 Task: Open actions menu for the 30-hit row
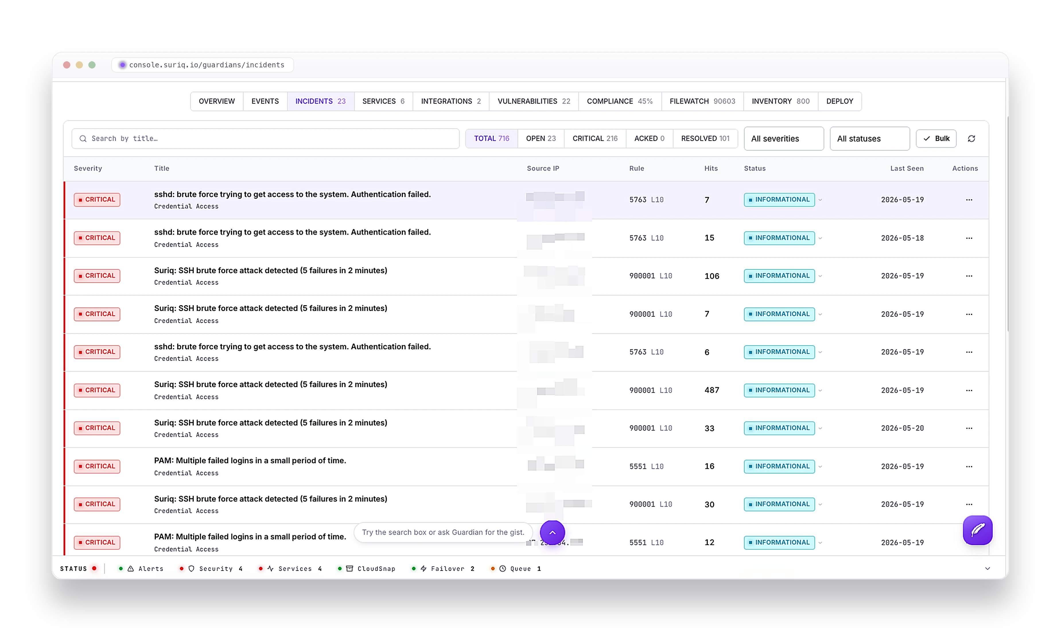969,504
